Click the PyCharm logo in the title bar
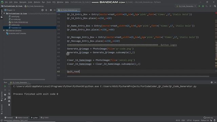 [2, 2]
